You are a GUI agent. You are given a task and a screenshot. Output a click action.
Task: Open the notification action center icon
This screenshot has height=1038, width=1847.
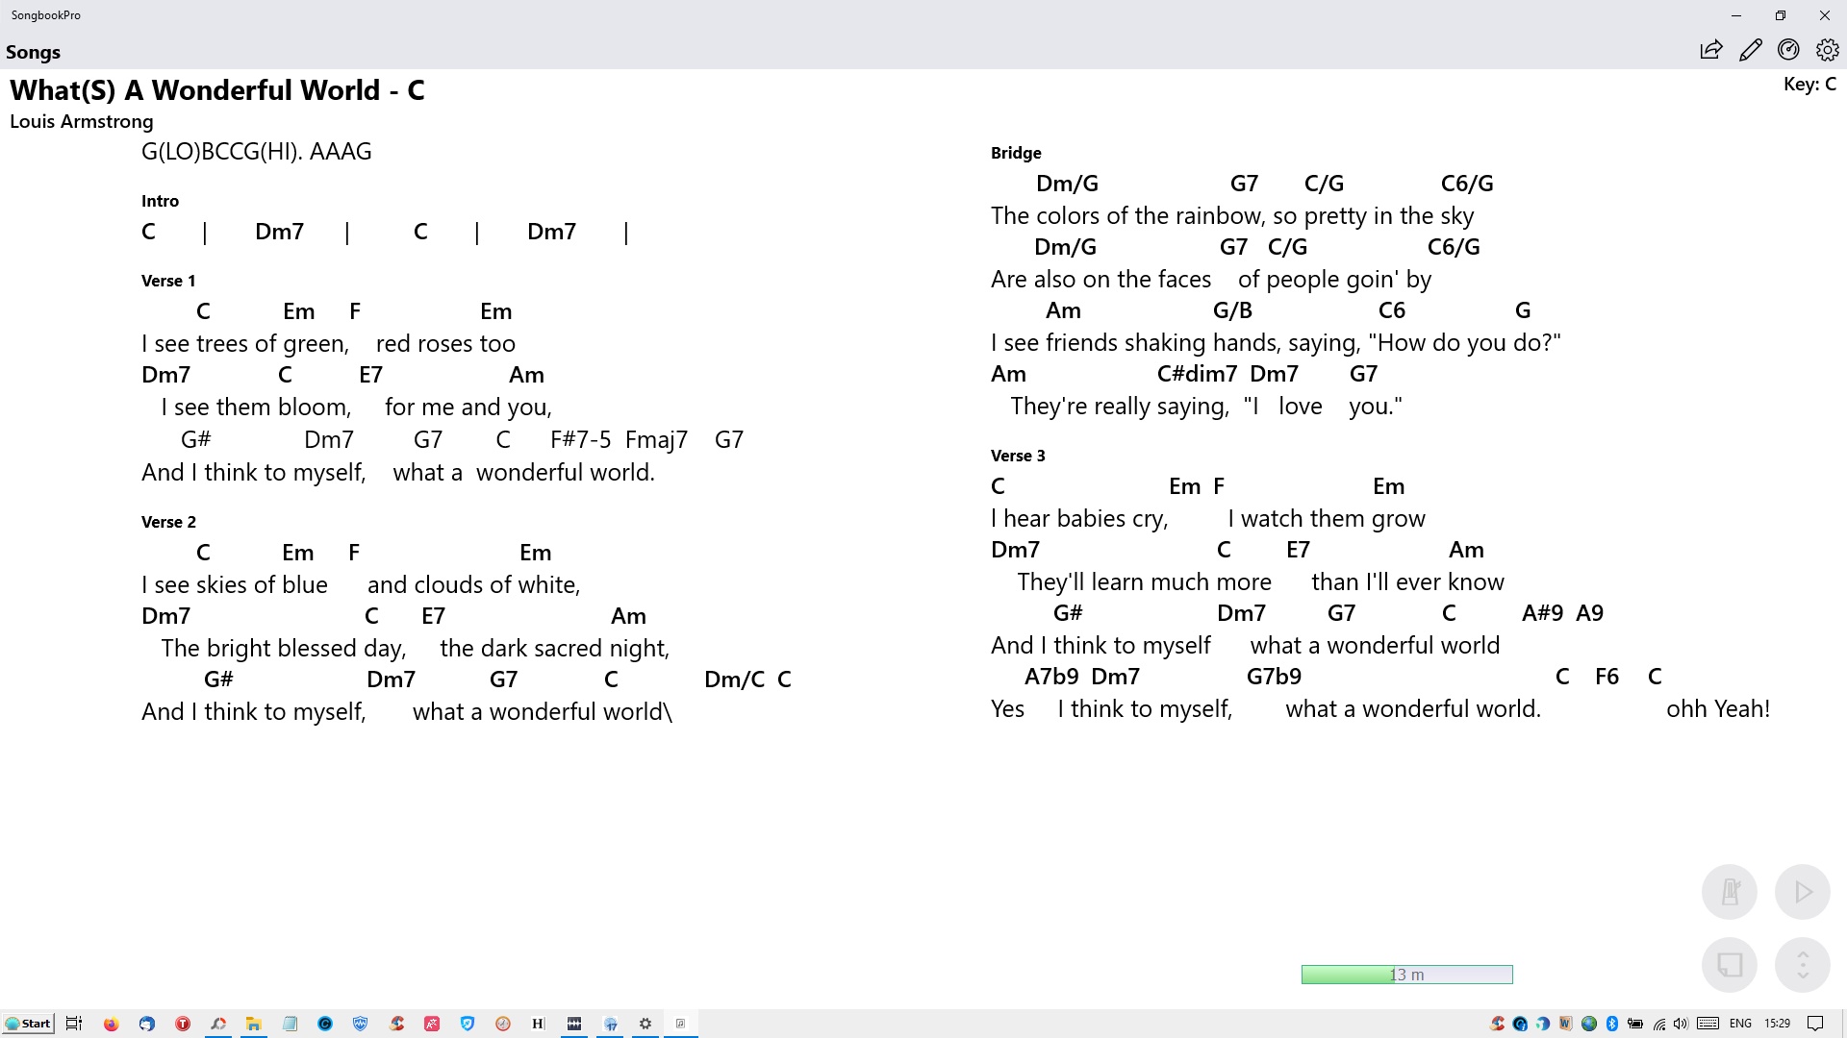1815,1024
